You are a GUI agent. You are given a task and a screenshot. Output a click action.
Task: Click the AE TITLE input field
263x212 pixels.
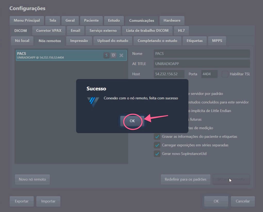[202, 64]
